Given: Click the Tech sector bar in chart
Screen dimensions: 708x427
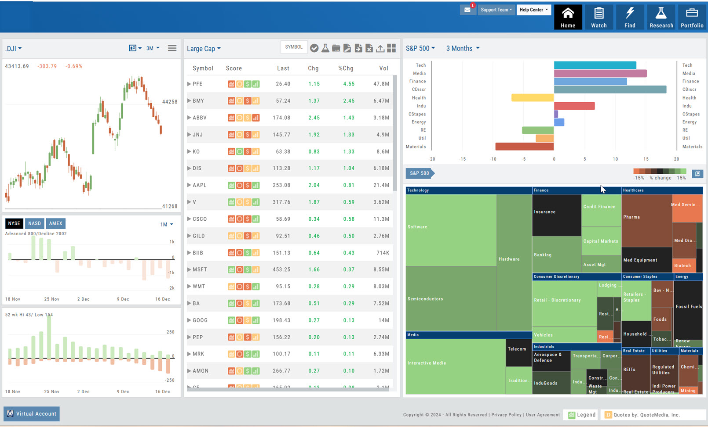Looking at the screenshot, I should pyautogui.click(x=595, y=65).
